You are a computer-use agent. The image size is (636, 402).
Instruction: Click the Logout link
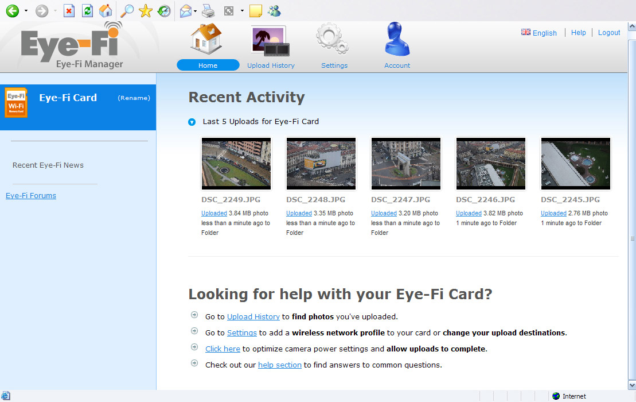pos(609,33)
